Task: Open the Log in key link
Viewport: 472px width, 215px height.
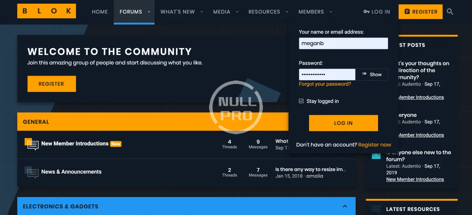Action: click(376, 12)
